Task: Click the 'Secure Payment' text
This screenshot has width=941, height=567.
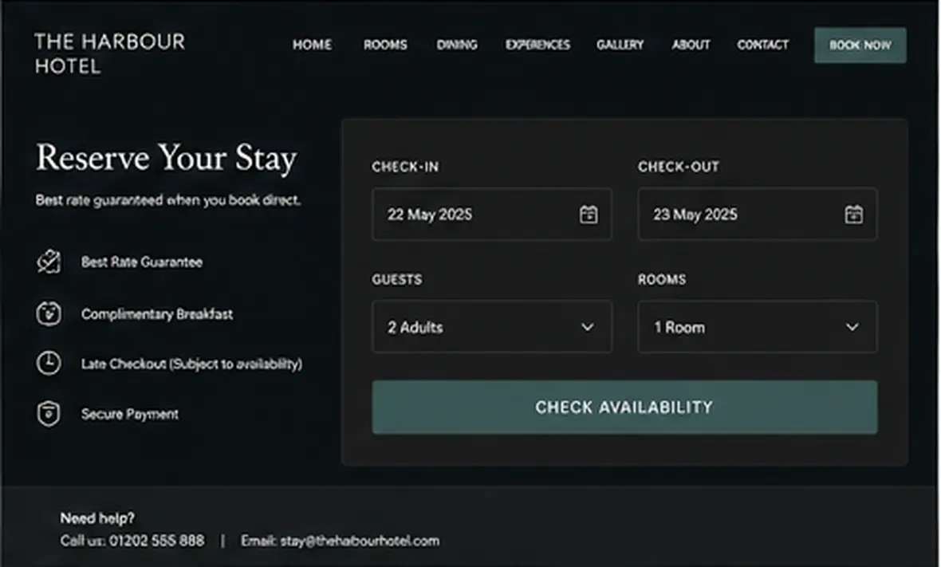Action: [x=130, y=414]
